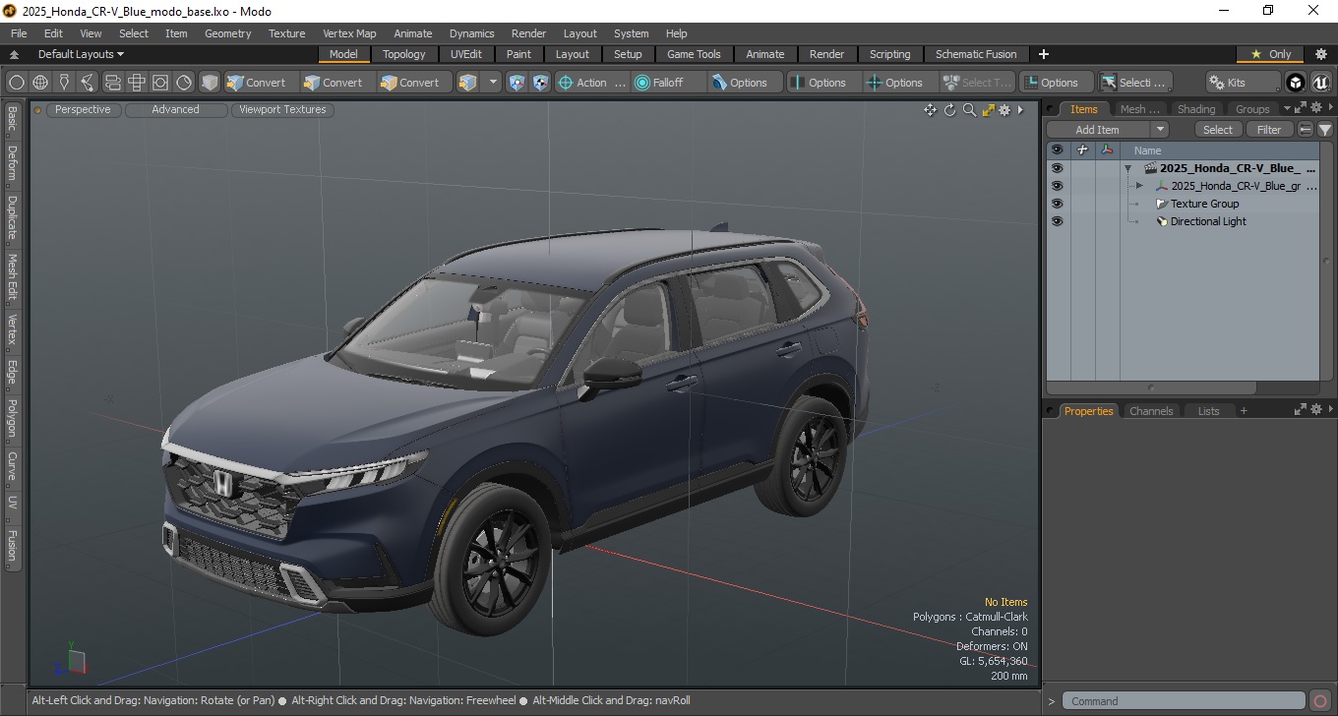Click the Add Item button
This screenshot has width=1338, height=716.
(x=1098, y=130)
